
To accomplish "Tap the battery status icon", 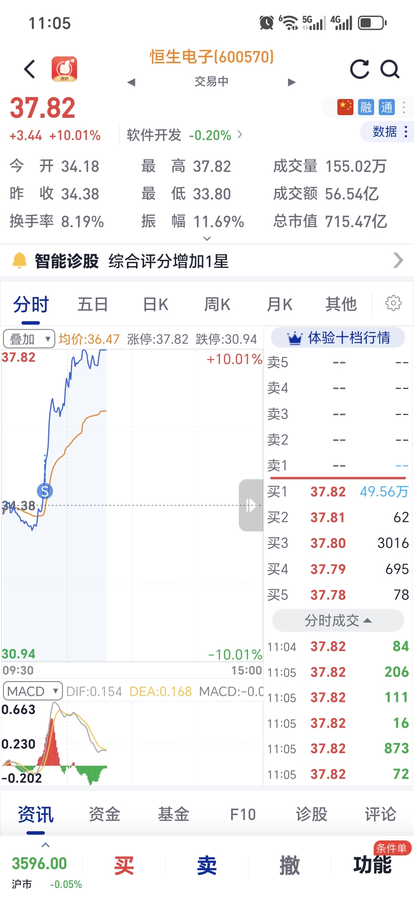I will [373, 23].
